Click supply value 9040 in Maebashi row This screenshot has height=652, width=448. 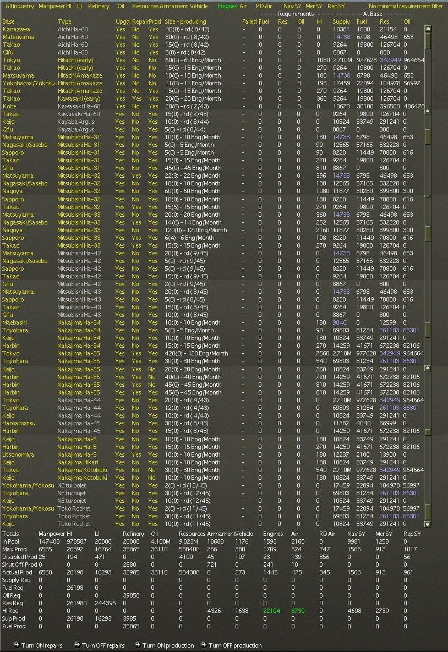point(340,322)
